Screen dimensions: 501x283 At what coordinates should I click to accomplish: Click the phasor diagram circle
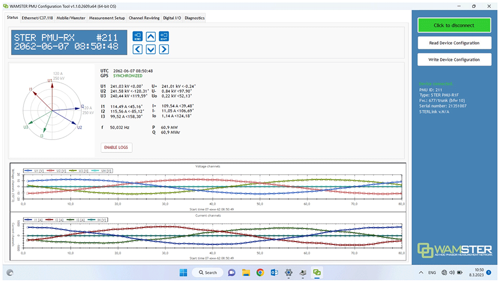[52, 110]
